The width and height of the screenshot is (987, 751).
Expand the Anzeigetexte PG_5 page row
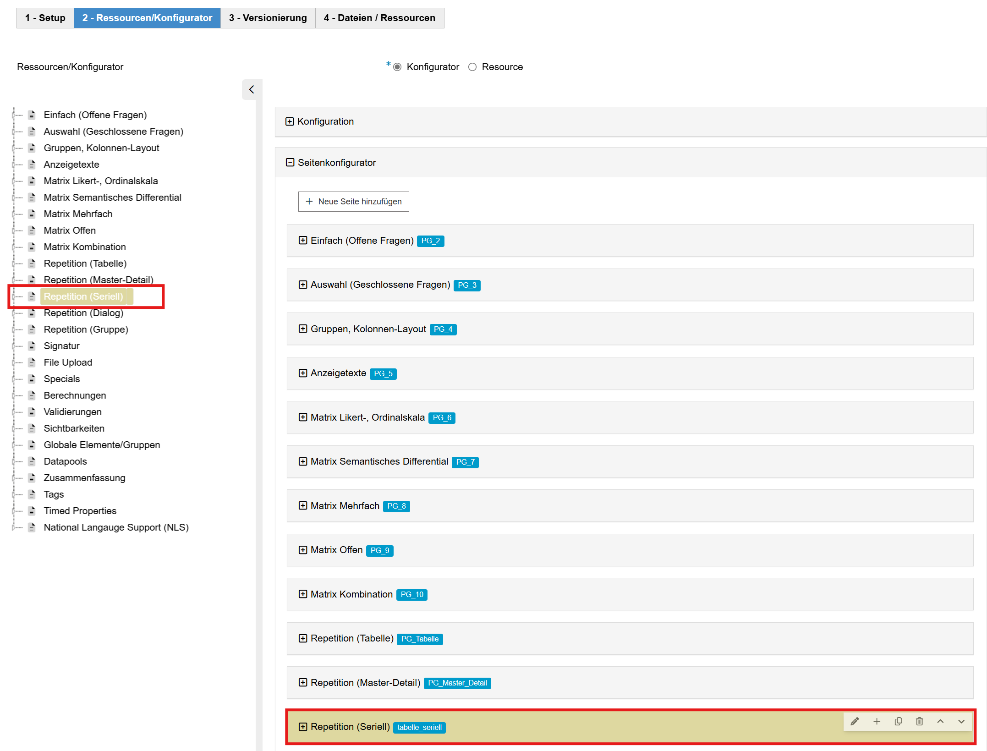coord(303,373)
